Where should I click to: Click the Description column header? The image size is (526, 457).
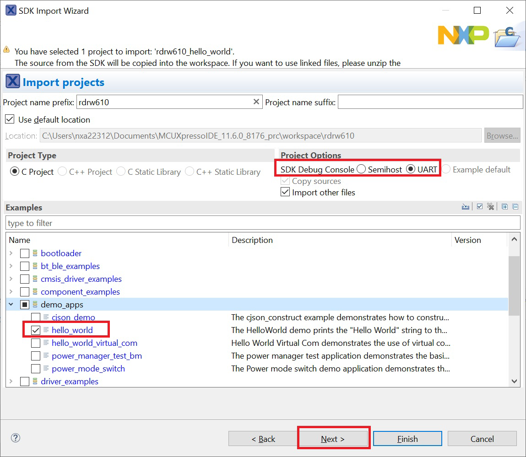(x=339, y=240)
